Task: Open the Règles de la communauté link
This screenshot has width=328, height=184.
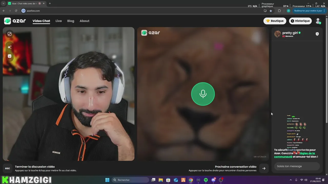Action: 294,155
